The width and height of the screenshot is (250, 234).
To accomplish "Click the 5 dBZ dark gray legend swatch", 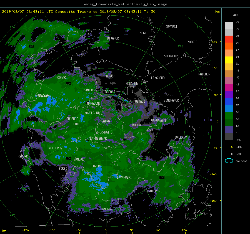I will (x=229, y=137).
